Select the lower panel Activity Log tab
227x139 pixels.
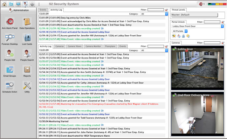tap(46, 46)
